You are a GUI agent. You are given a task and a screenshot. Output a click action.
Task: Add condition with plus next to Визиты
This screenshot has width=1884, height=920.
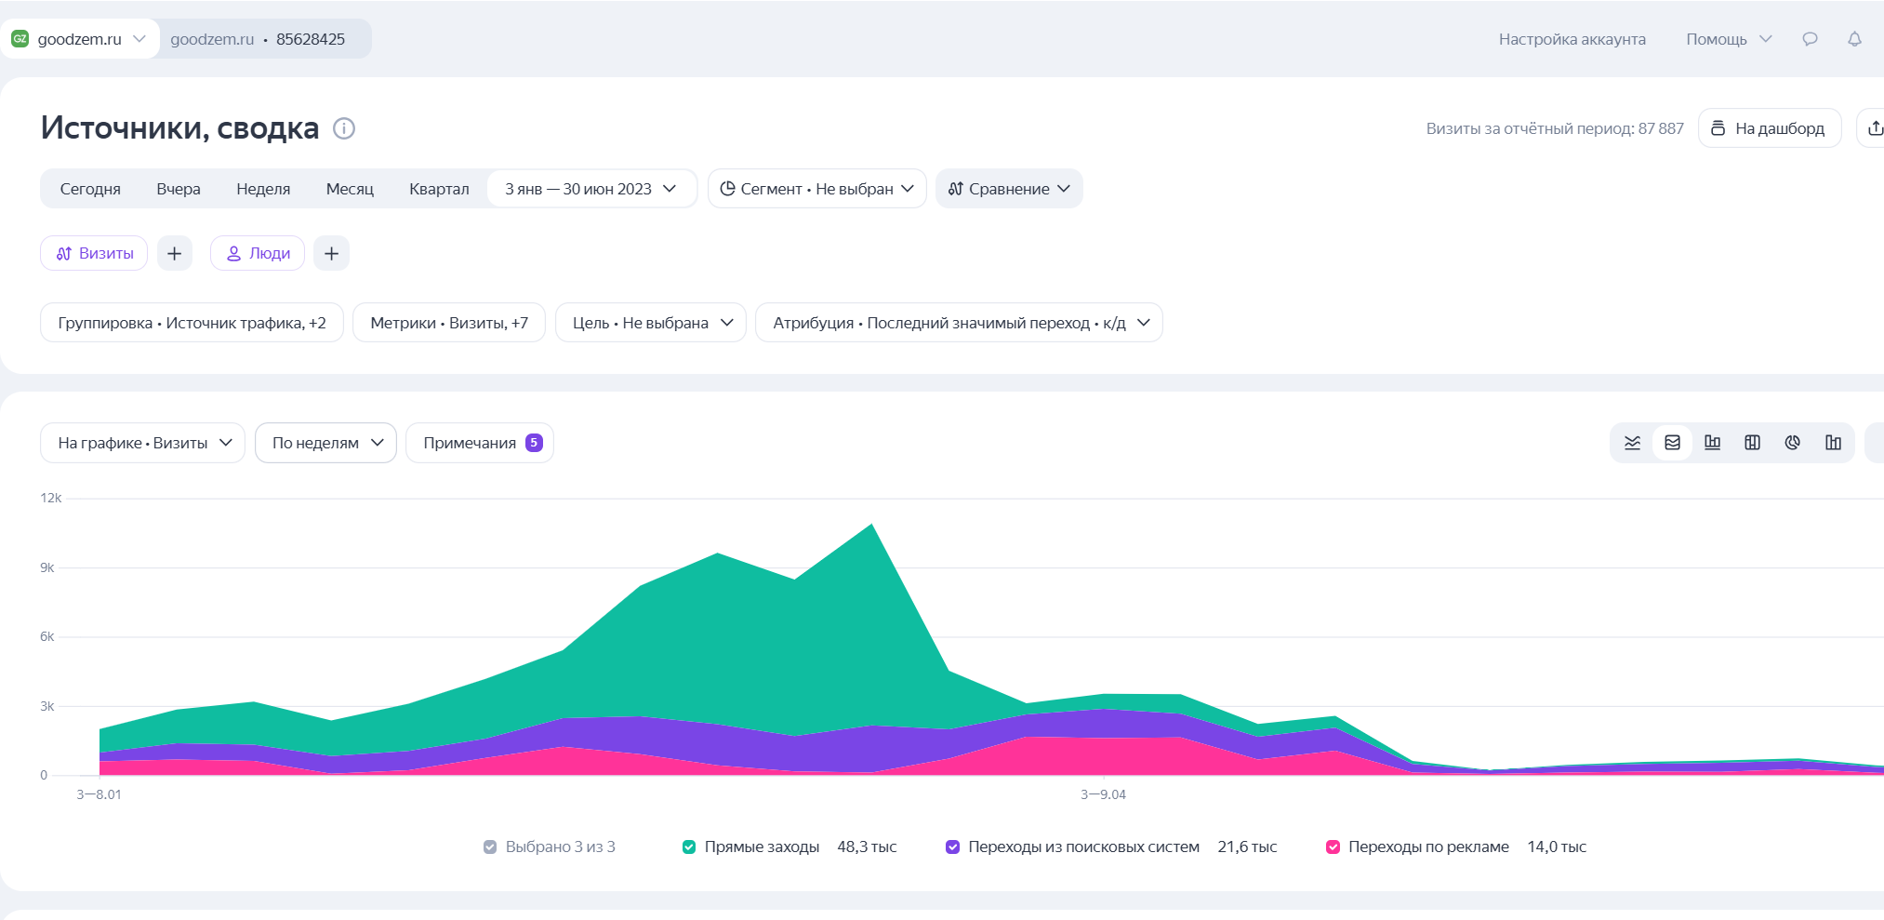coord(174,253)
